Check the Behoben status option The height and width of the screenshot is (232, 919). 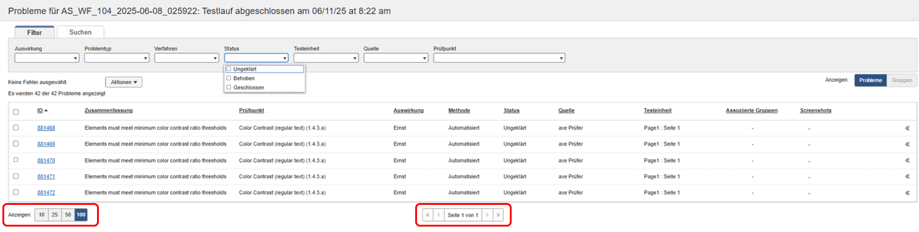click(x=228, y=78)
